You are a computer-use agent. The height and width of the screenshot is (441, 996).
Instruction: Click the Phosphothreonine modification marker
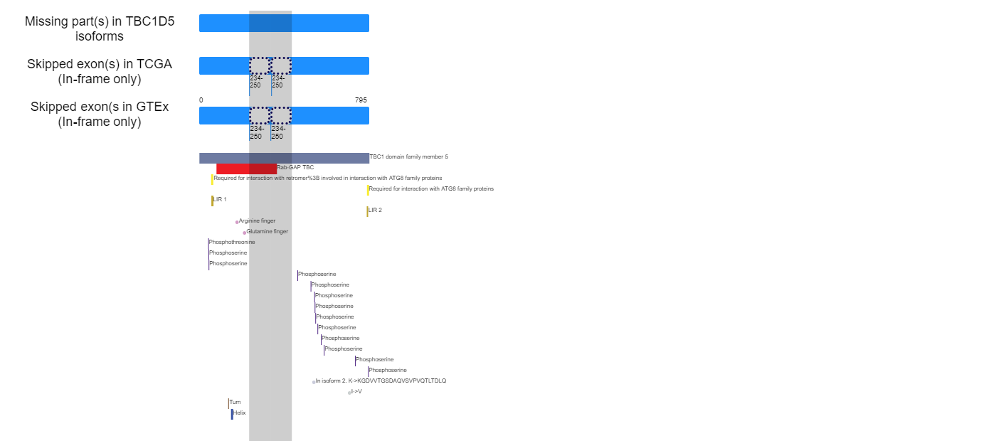[208, 243]
